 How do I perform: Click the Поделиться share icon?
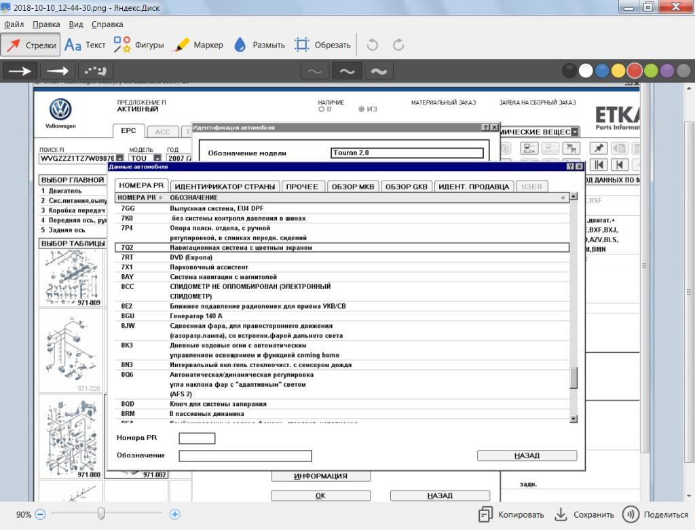tap(631, 514)
